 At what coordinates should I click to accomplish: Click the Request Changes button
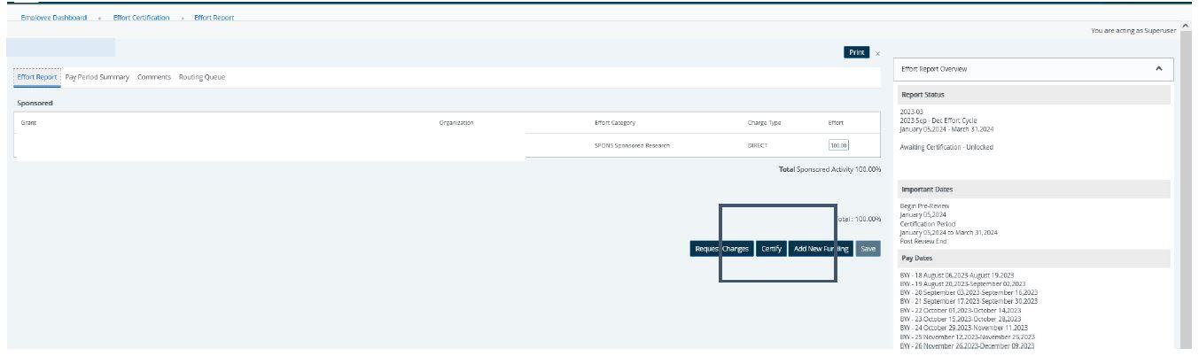pos(721,249)
